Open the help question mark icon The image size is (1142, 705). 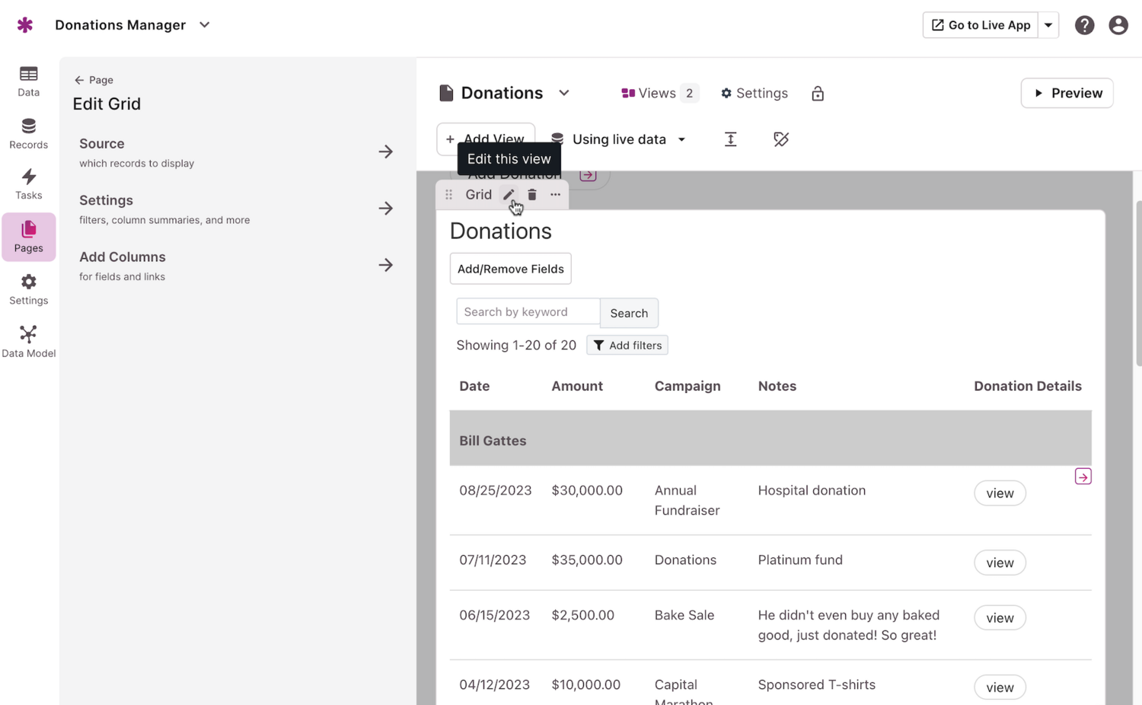tap(1084, 25)
